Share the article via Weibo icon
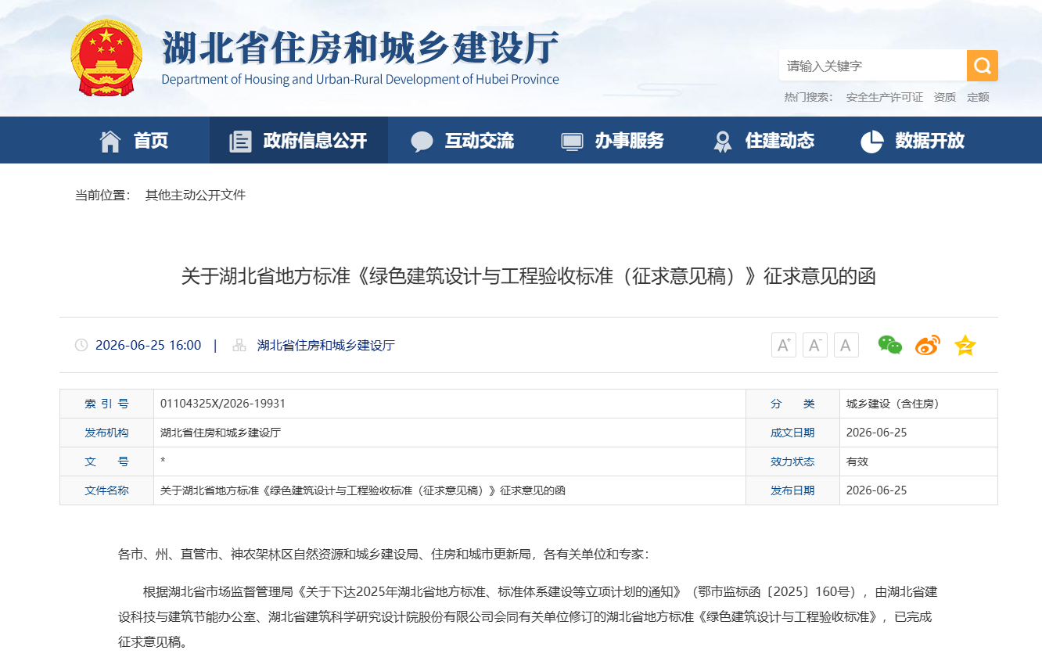 click(x=928, y=345)
